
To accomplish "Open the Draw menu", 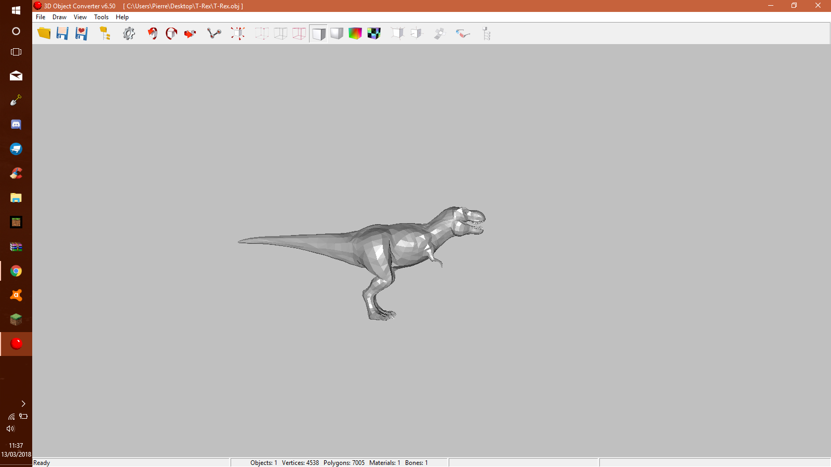I will tap(59, 17).
